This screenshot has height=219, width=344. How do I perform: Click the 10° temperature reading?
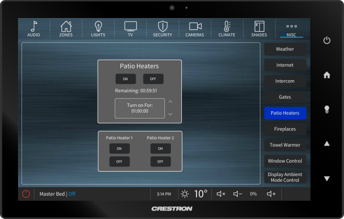[201, 194]
